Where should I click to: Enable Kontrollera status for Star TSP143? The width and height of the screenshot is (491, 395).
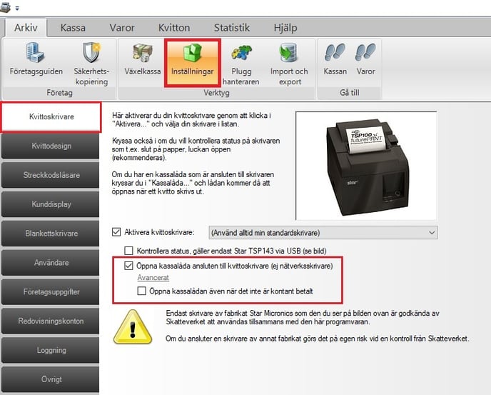tap(128, 251)
